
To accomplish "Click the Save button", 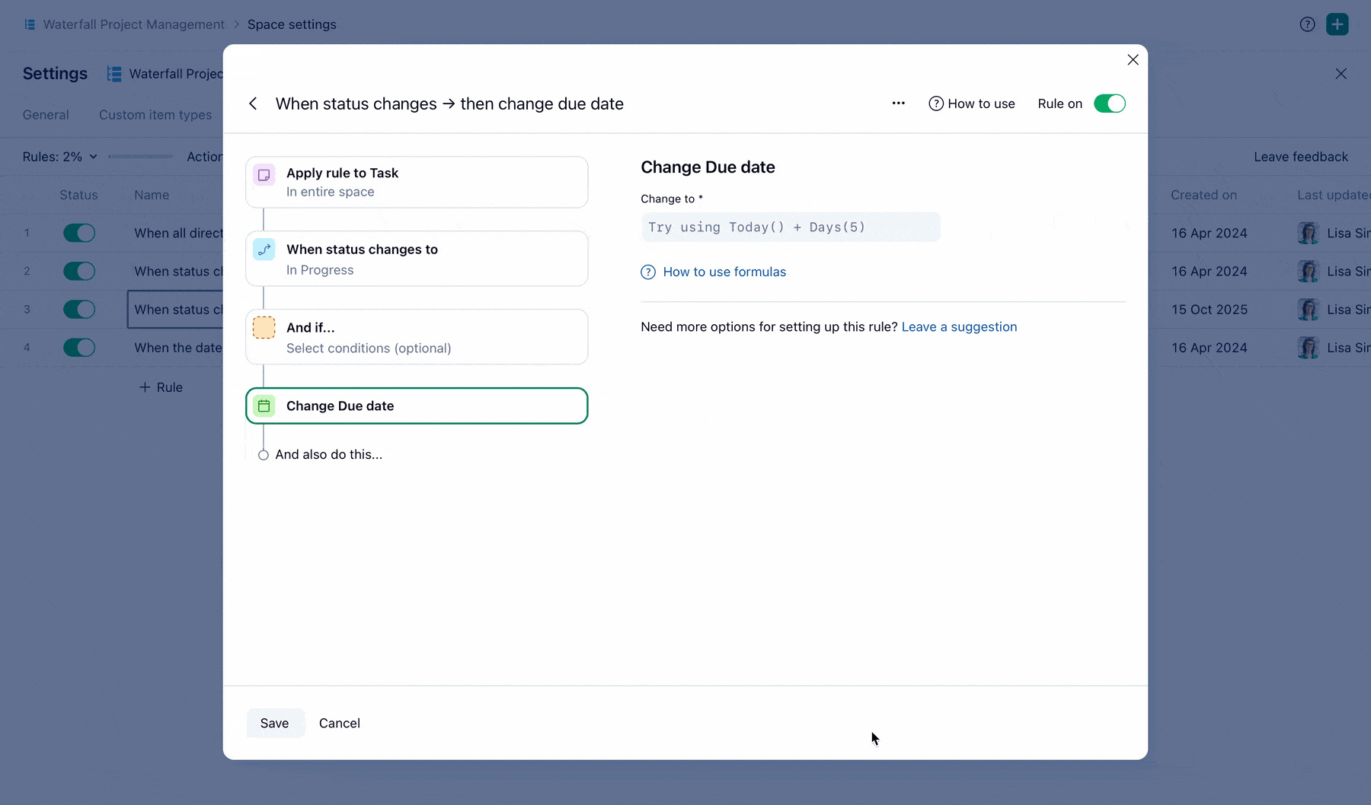I will 274,723.
